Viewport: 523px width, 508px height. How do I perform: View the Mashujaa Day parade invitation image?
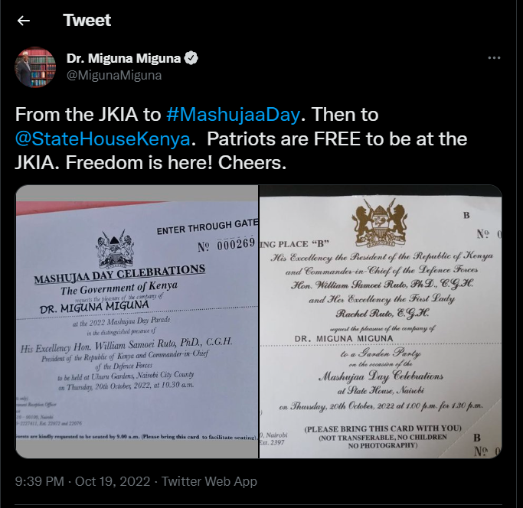137,321
